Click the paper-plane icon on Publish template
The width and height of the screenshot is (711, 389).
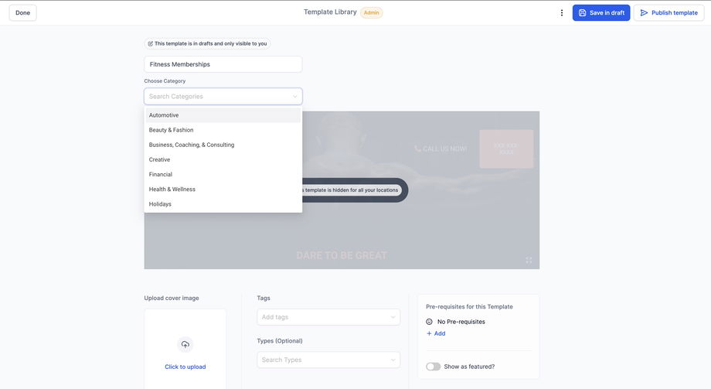point(644,12)
